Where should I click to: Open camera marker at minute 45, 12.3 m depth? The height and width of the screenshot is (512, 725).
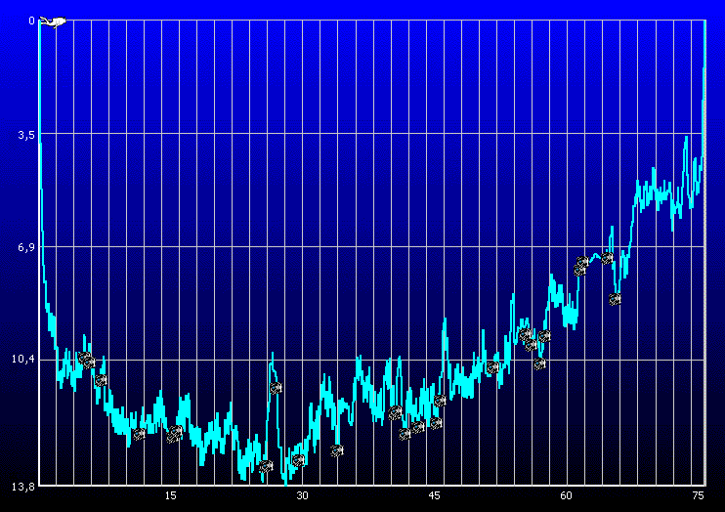(436, 422)
